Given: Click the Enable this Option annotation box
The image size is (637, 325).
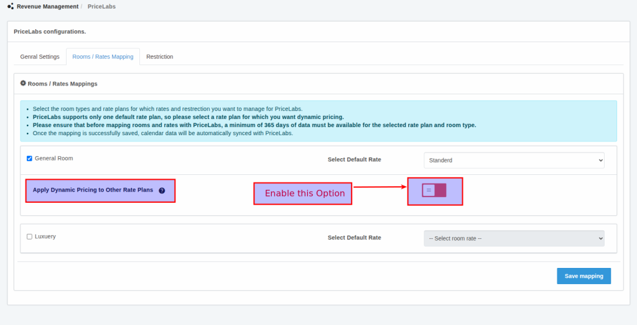Looking at the screenshot, I should click(304, 194).
